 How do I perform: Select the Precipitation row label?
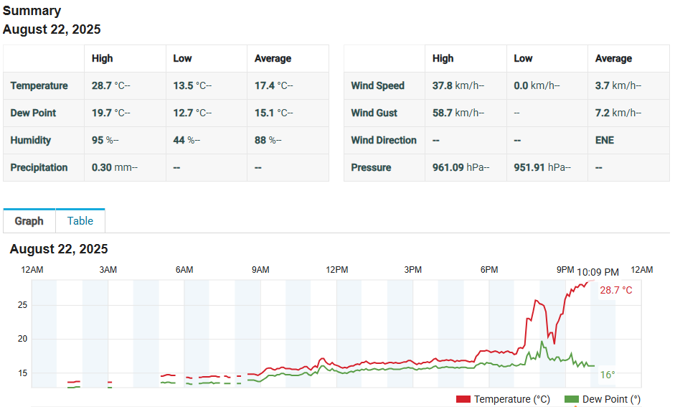39,167
